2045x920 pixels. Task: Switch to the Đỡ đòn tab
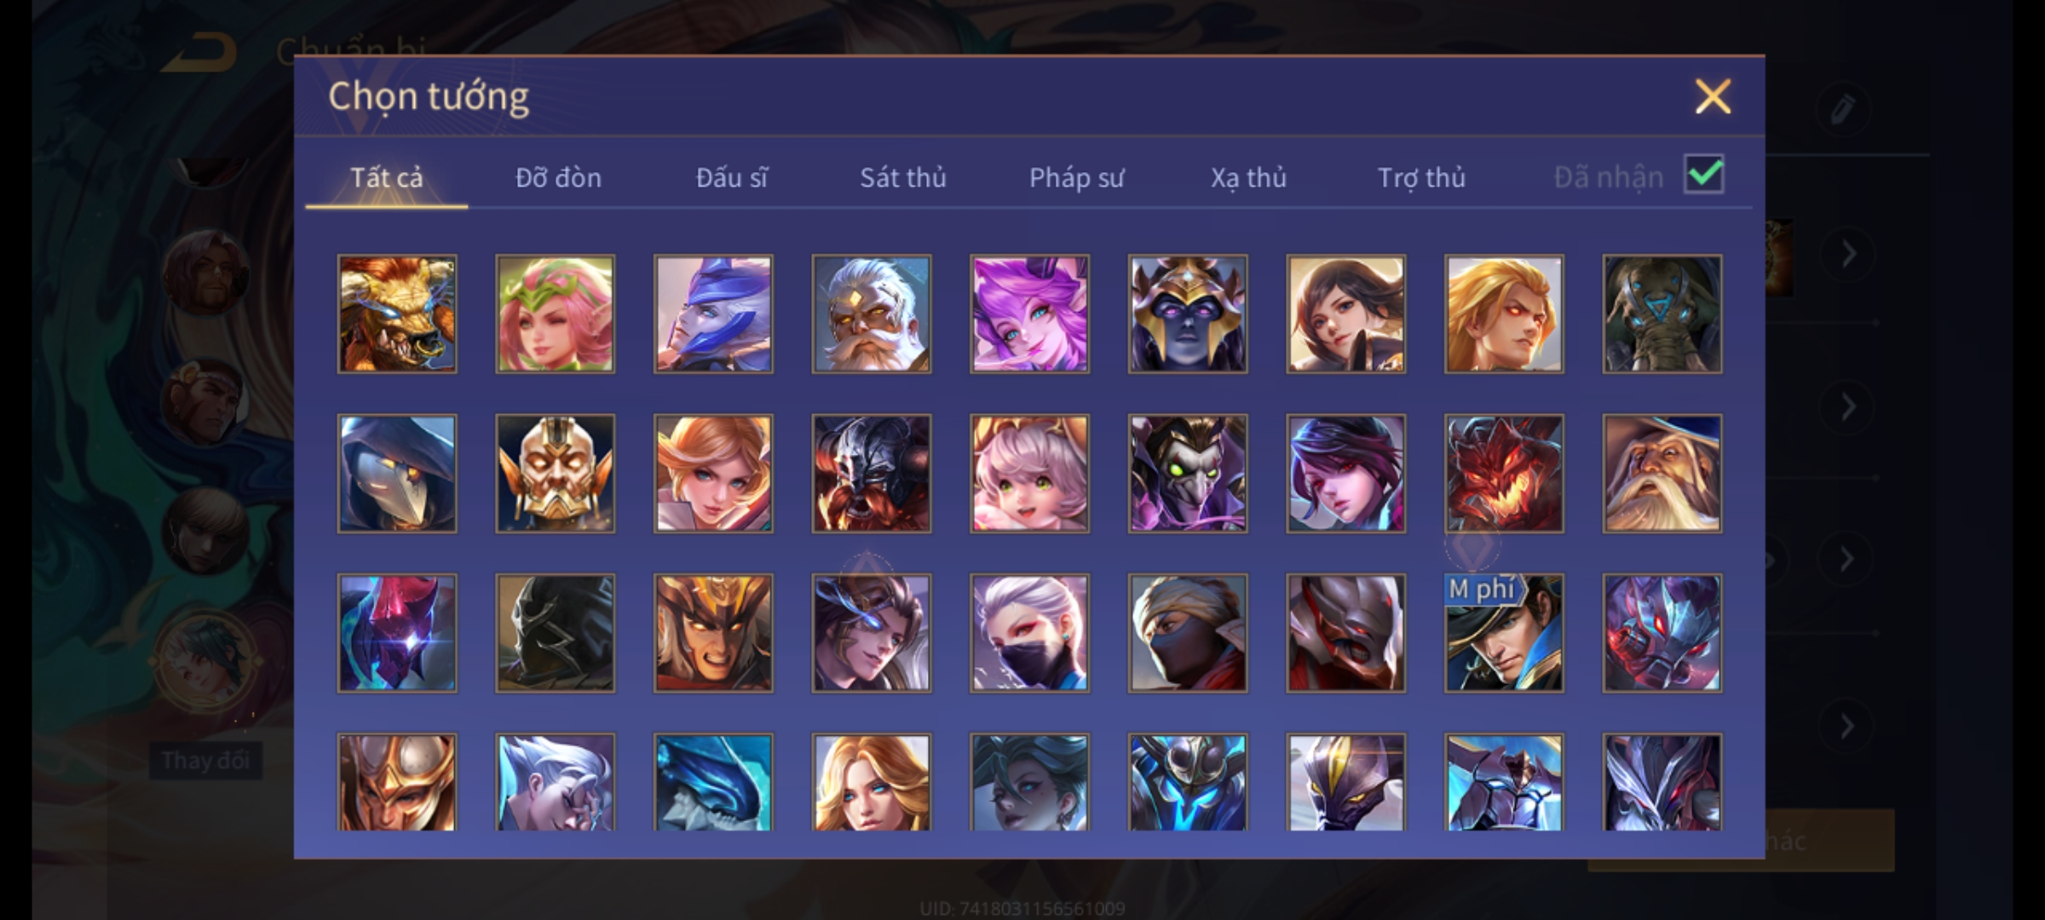pos(558,177)
